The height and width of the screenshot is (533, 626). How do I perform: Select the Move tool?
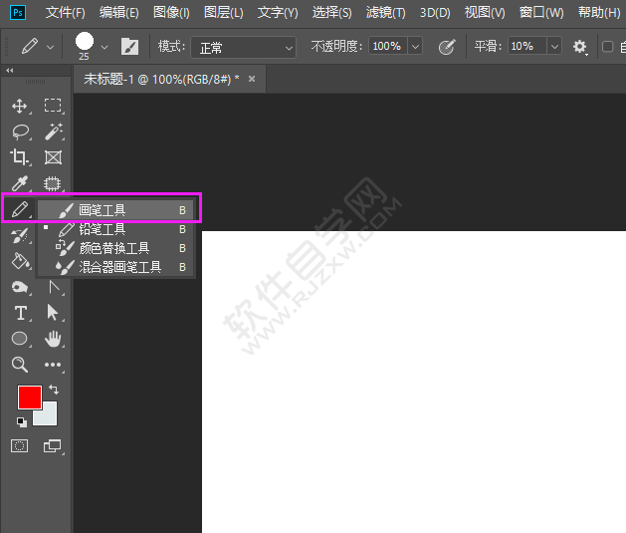click(19, 107)
